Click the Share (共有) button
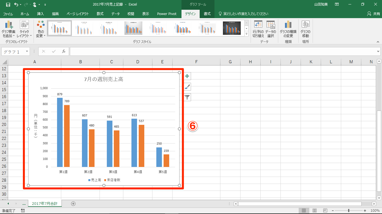 (374, 14)
